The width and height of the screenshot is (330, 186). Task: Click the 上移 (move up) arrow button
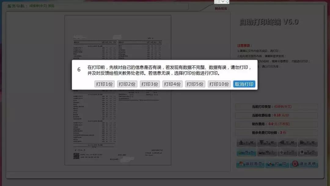pyautogui.click(x=246, y=143)
